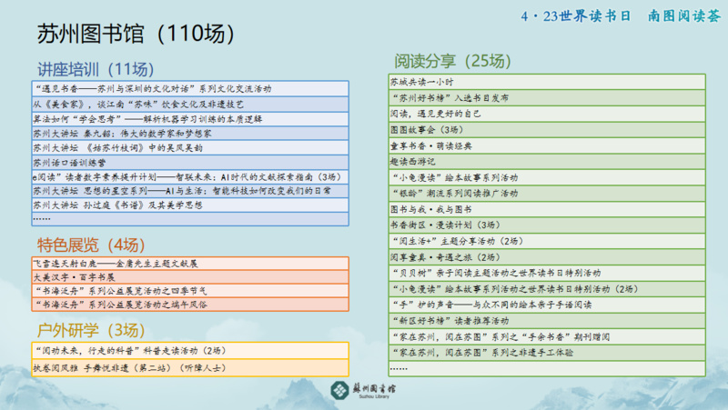This screenshot has width=728, height=410.
Task: Click row '“书海泛舟”系列公益展览活动之四季节气'
Action: pyautogui.click(x=190, y=291)
